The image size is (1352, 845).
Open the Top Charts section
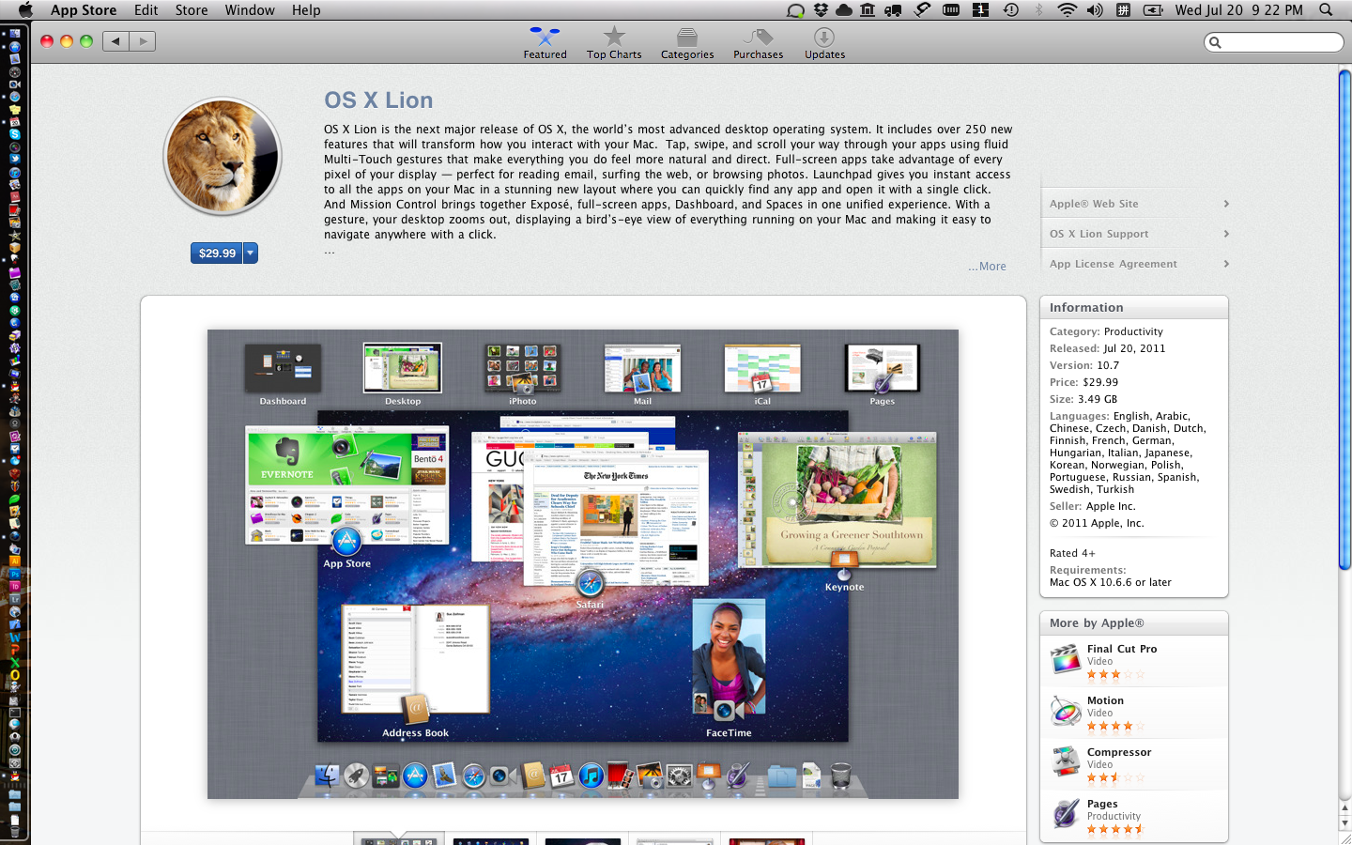click(x=614, y=43)
